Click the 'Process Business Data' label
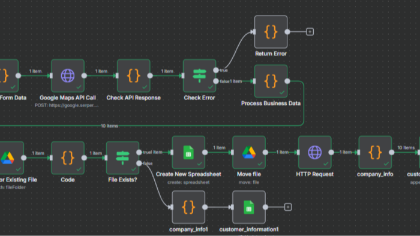 pyautogui.click(x=271, y=104)
